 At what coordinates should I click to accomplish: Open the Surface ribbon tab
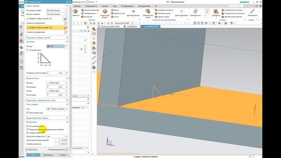coord(91,6)
